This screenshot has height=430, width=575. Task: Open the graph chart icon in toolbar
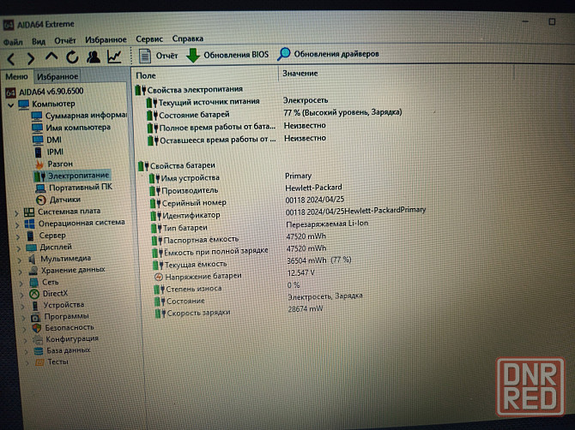pos(113,57)
